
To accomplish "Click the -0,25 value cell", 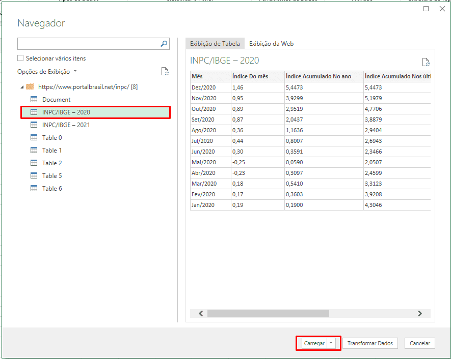I will (258, 162).
